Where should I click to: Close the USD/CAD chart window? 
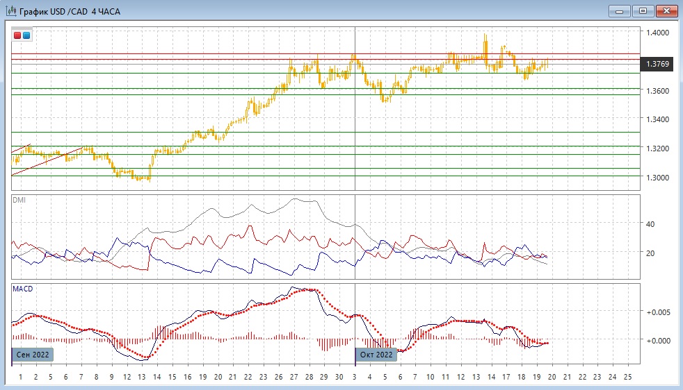(x=666, y=11)
